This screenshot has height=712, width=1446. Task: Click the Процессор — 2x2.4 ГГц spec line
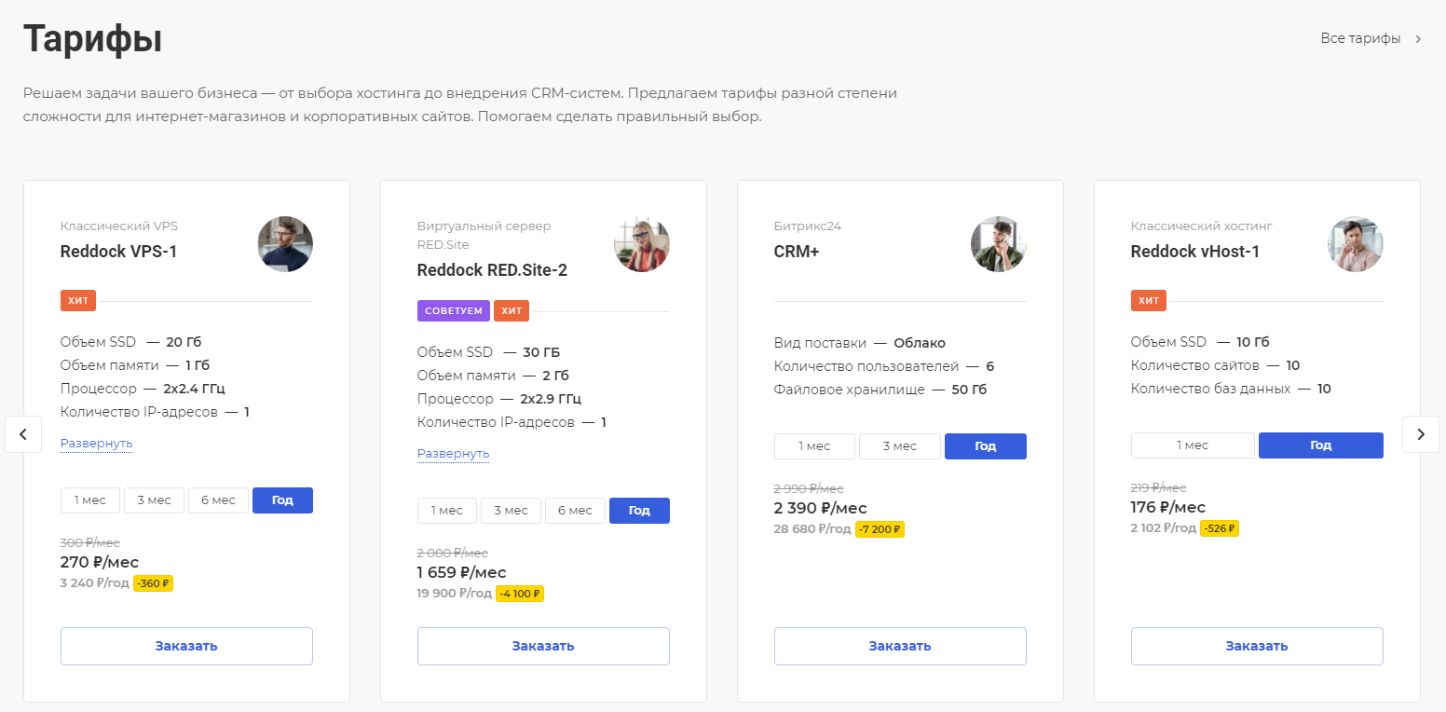pos(143,389)
